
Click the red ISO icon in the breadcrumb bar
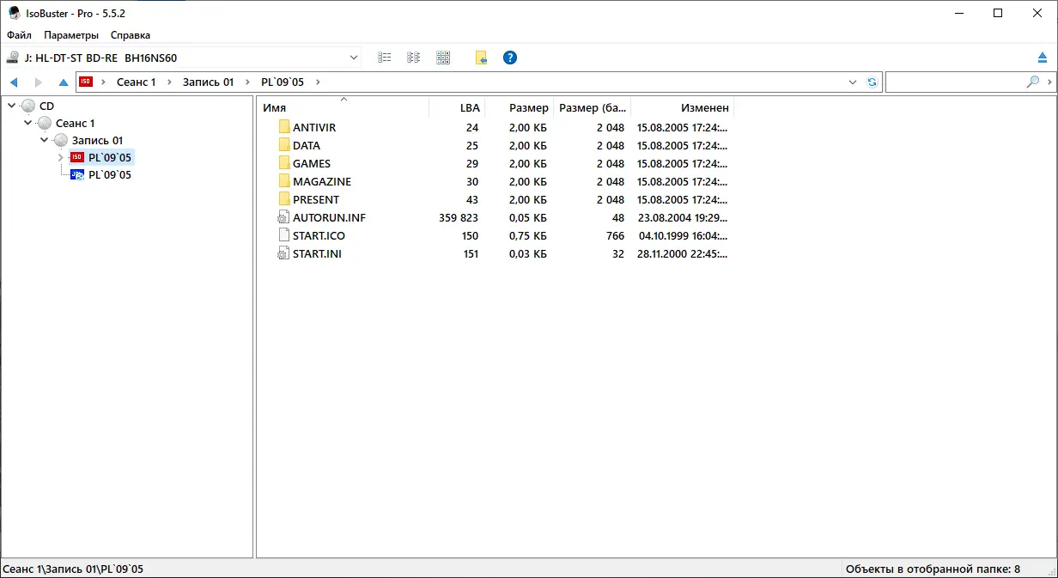pyautogui.click(x=86, y=82)
